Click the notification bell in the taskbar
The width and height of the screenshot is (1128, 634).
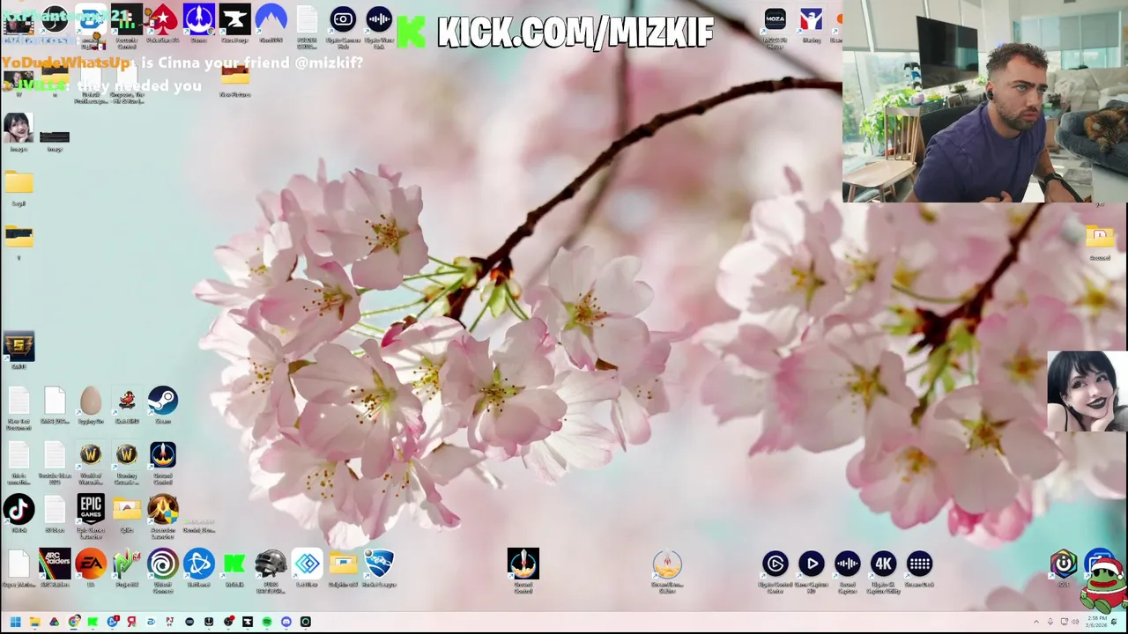pyautogui.click(x=1114, y=622)
